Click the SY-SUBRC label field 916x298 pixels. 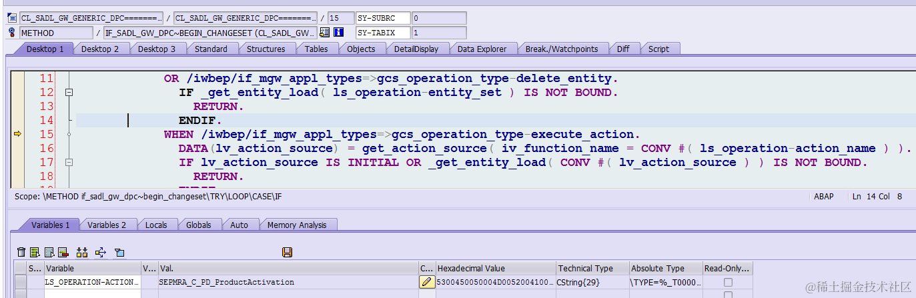(383, 18)
